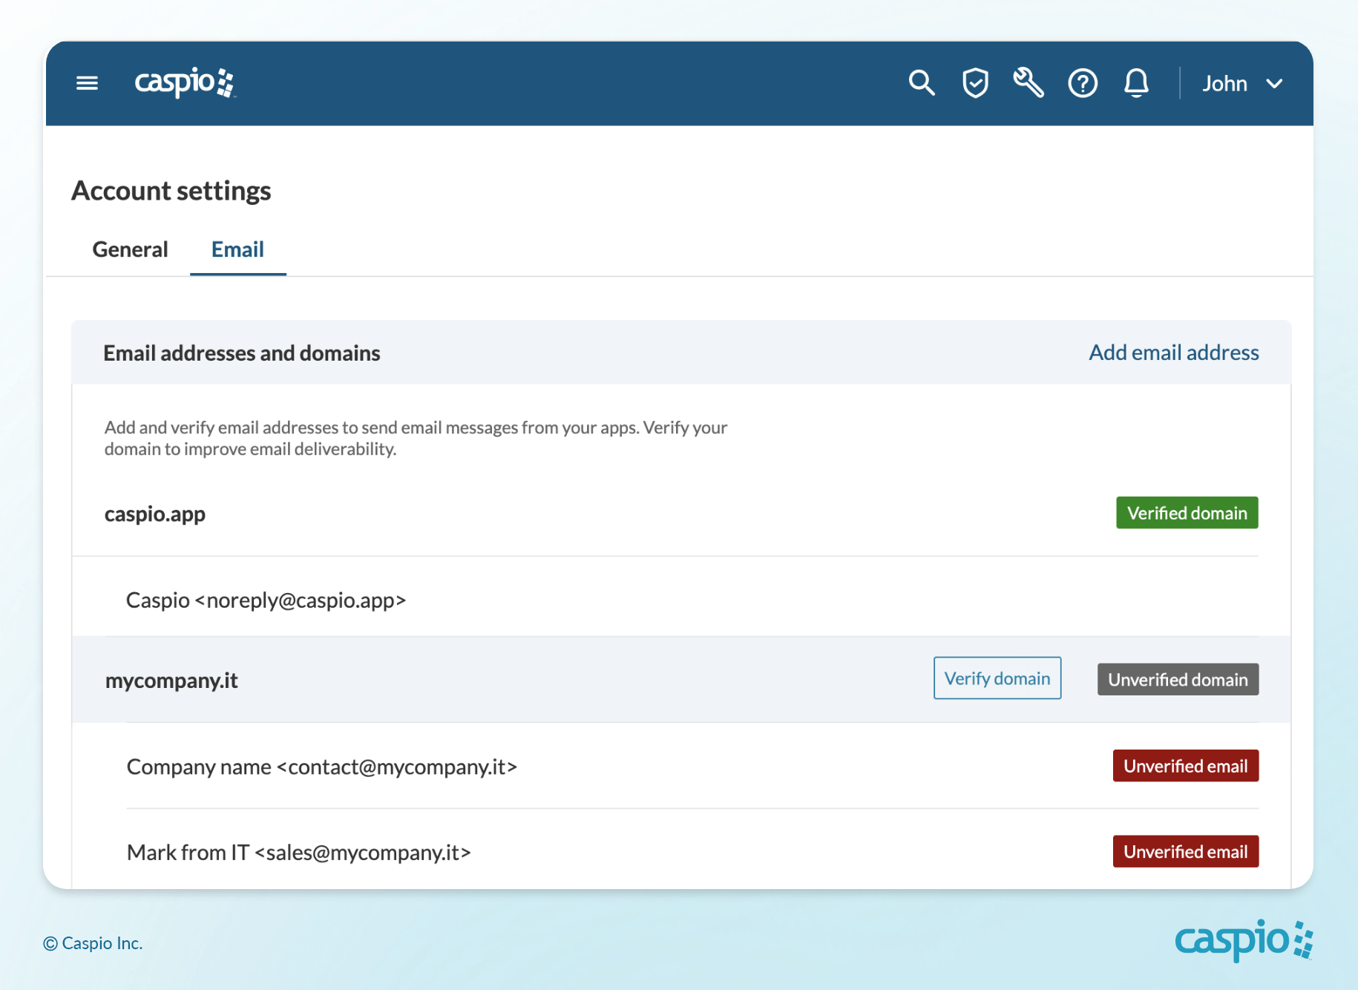The height and width of the screenshot is (990, 1358).
Task: Click the Add email address link
Action: (1173, 353)
